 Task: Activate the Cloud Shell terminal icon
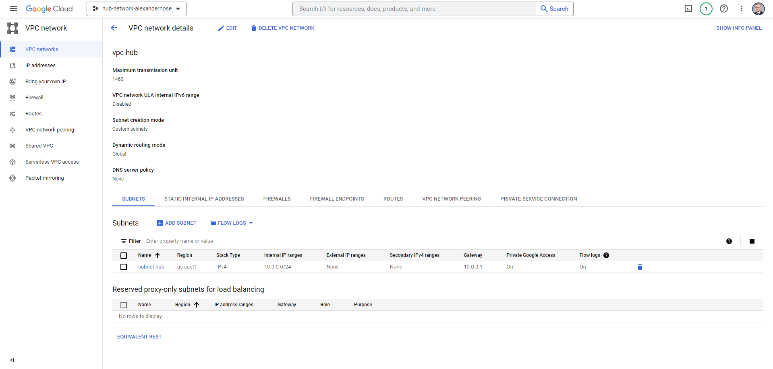tap(688, 8)
